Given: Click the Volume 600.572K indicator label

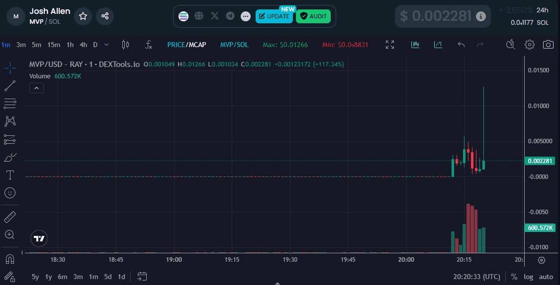Looking at the screenshot, I should 55,76.
